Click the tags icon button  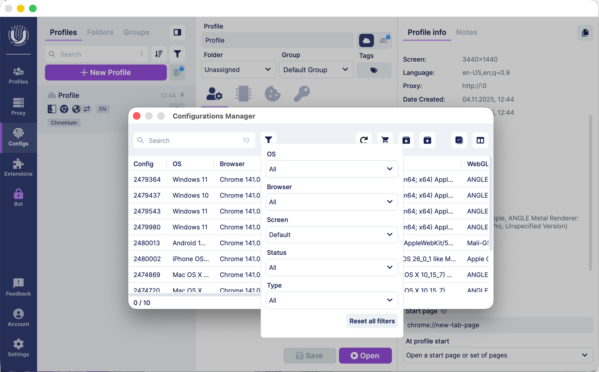(374, 70)
